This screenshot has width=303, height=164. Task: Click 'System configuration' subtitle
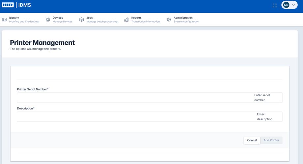(x=186, y=22)
